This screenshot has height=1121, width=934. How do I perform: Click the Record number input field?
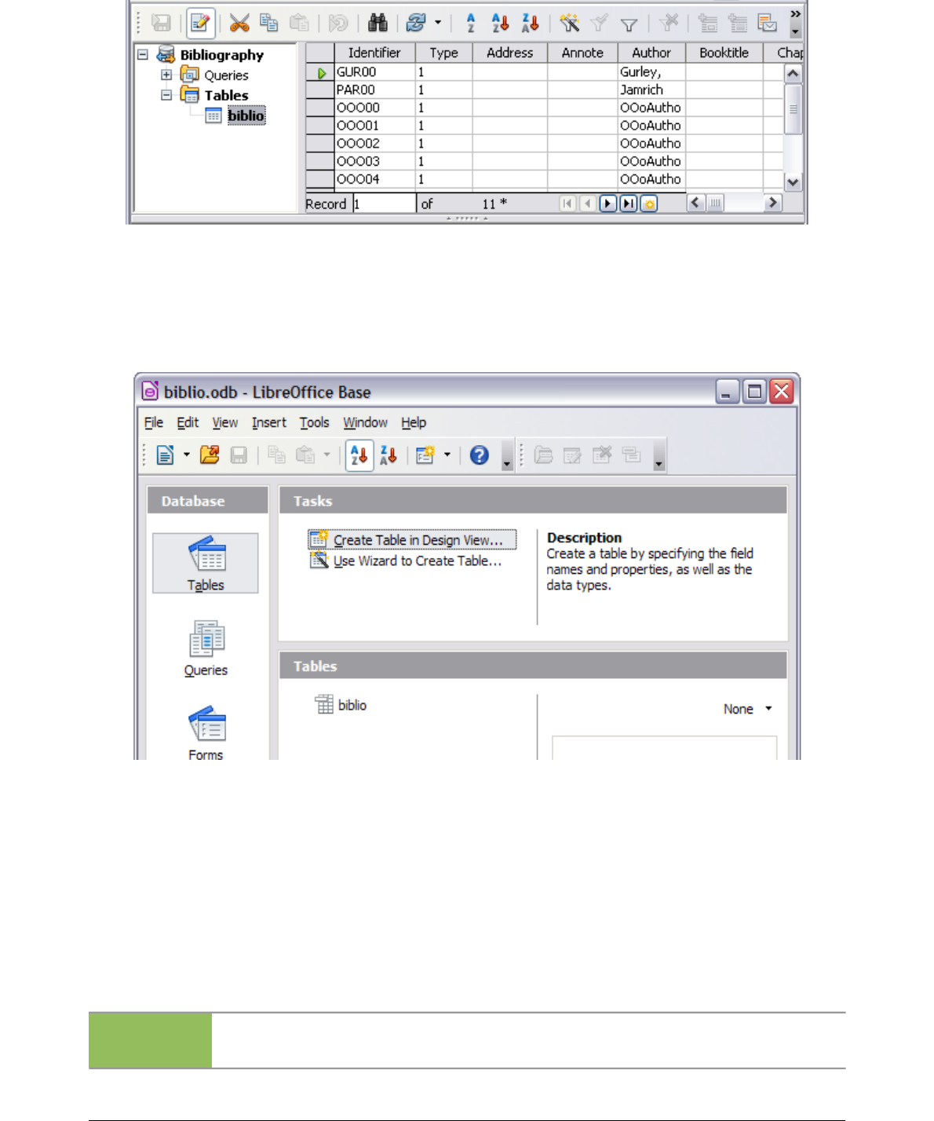384,204
